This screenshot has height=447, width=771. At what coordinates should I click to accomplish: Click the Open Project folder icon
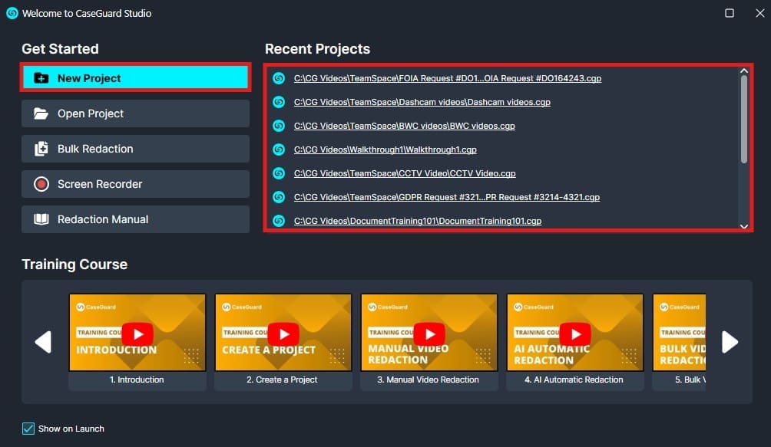click(44, 113)
